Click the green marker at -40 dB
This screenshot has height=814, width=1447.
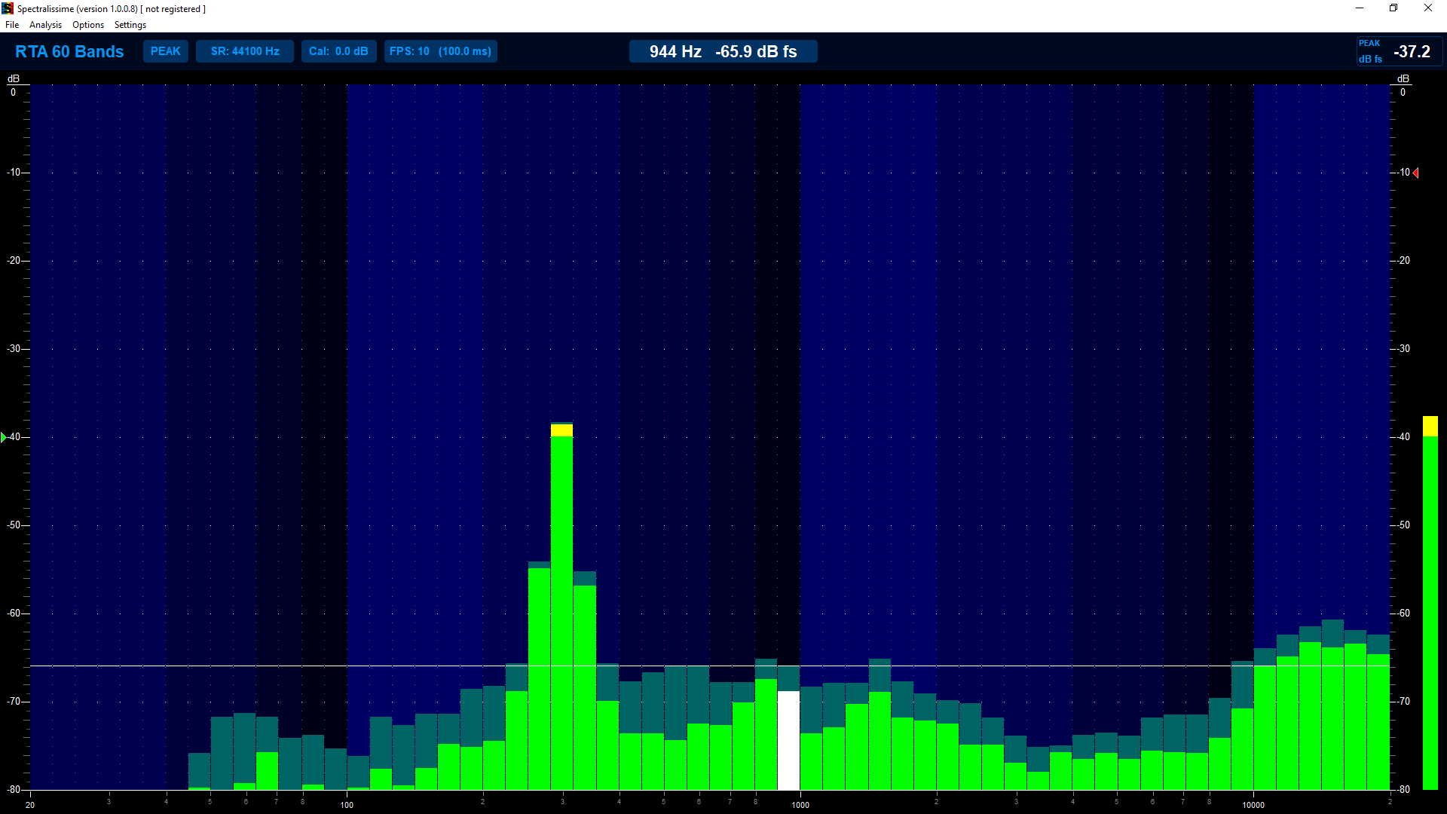[4, 437]
